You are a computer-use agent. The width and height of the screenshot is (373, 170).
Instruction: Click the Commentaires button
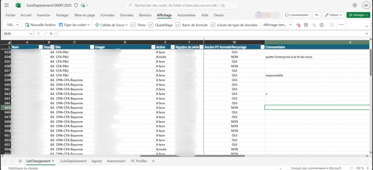point(297,15)
